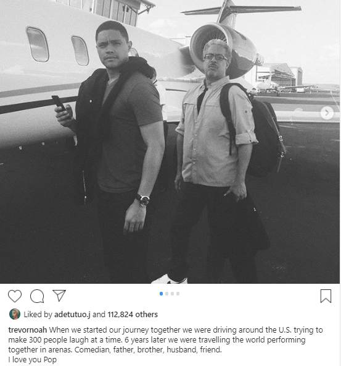
Task: Open the adetutuo.j profile link
Action: point(72,315)
